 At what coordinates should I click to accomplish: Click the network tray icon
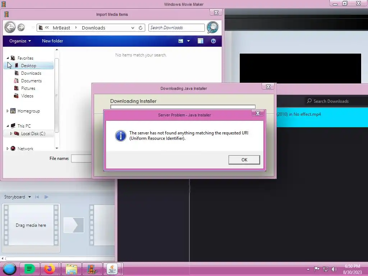[326, 269]
